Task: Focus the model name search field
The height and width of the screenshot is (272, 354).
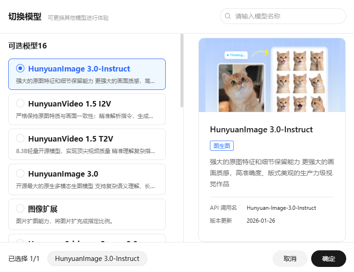Action: point(285,16)
